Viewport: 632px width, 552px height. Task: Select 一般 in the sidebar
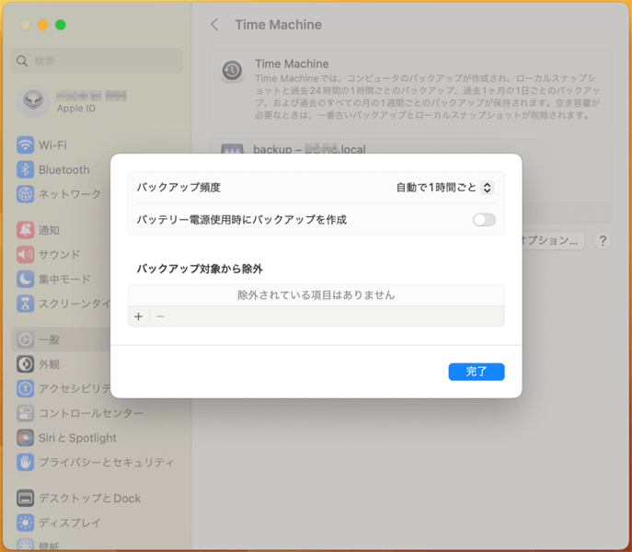point(50,339)
